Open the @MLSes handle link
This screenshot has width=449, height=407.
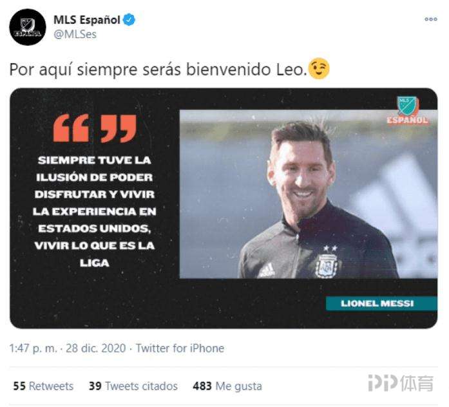tap(75, 34)
